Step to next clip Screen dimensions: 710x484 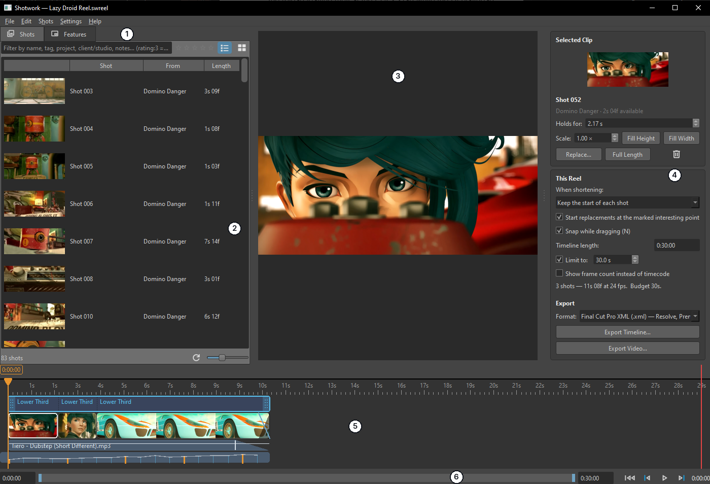(681, 478)
